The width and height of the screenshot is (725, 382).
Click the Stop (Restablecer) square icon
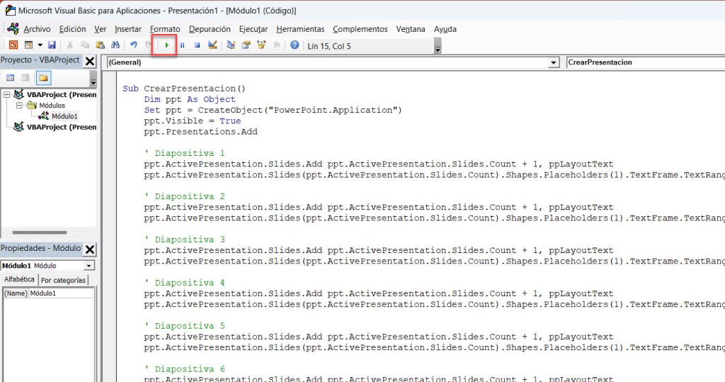(197, 45)
